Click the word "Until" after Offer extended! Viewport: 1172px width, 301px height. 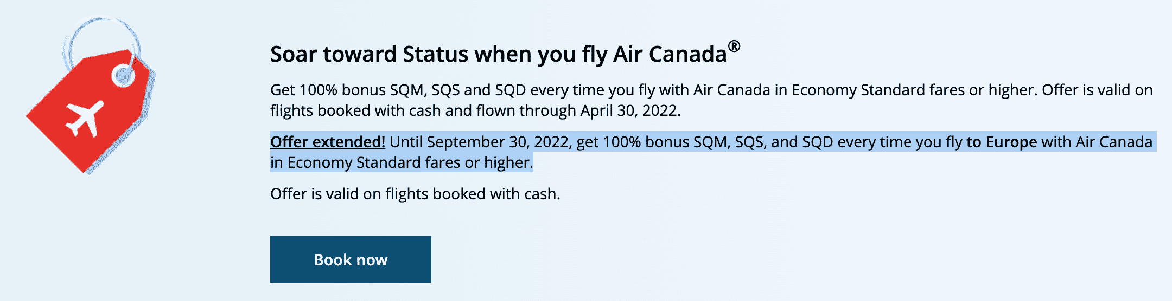(406, 142)
